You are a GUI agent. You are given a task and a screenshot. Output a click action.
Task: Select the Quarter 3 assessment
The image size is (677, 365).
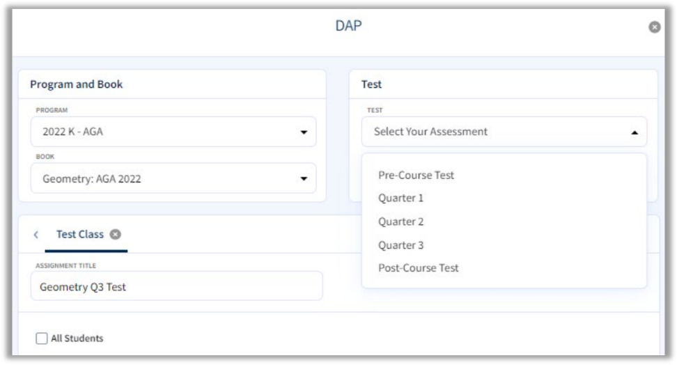[400, 245]
